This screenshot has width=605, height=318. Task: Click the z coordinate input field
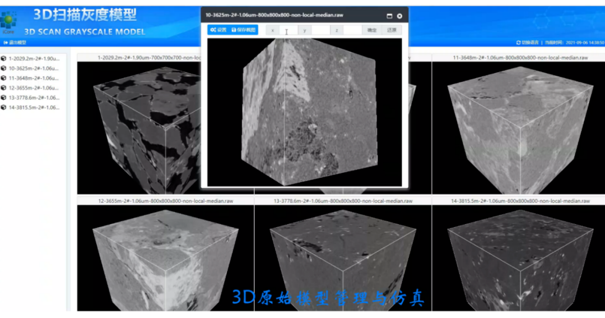[352, 30]
